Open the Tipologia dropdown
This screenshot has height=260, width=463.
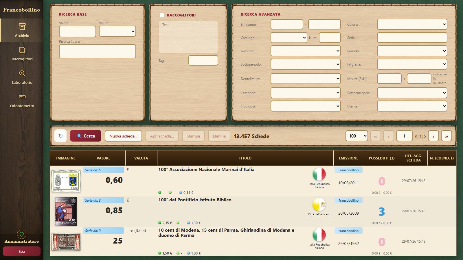[306, 106]
